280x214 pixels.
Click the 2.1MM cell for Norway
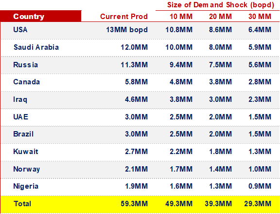click(137, 169)
